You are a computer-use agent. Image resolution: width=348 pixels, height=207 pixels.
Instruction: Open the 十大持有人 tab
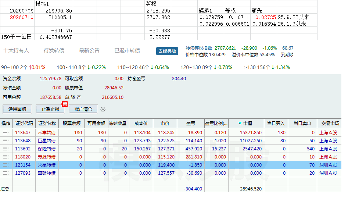point(16,50)
